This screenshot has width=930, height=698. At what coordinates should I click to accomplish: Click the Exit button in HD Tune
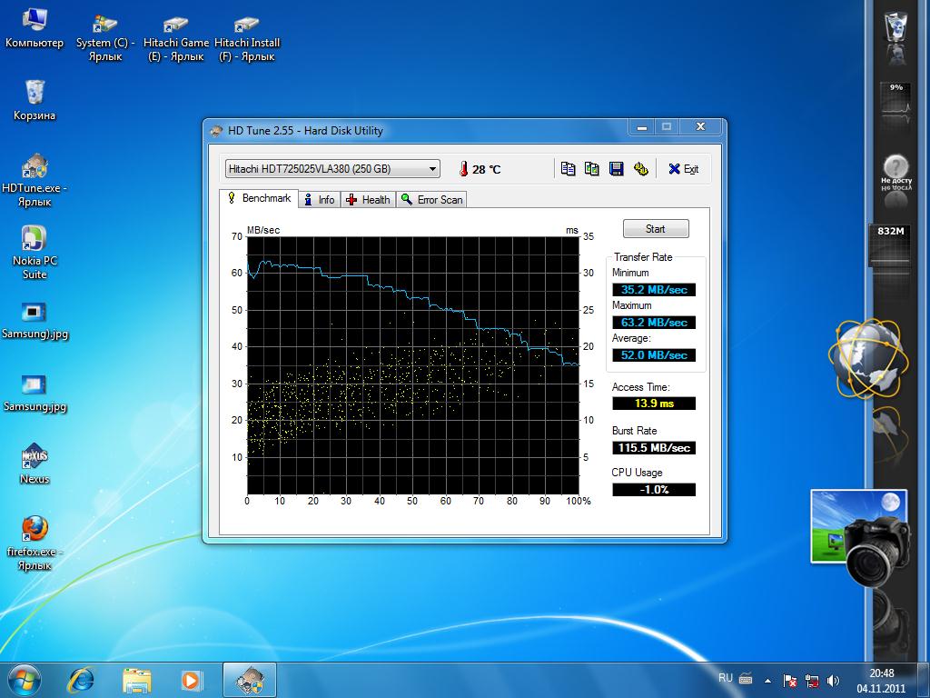pyautogui.click(x=683, y=169)
